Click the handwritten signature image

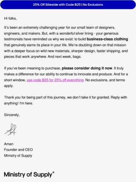click(x=11, y=130)
